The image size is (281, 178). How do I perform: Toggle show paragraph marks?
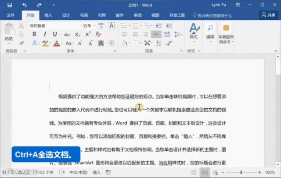tap(169, 43)
